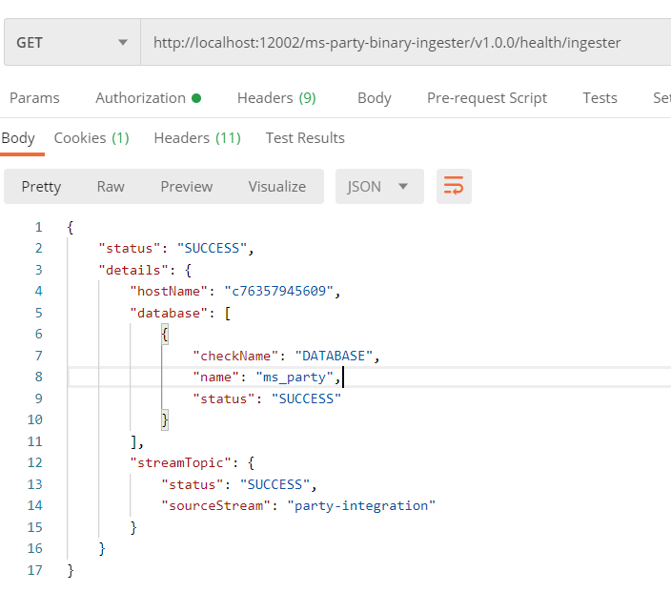Open the Params tab
Viewport: 671px width, 592px height.
pos(34,98)
